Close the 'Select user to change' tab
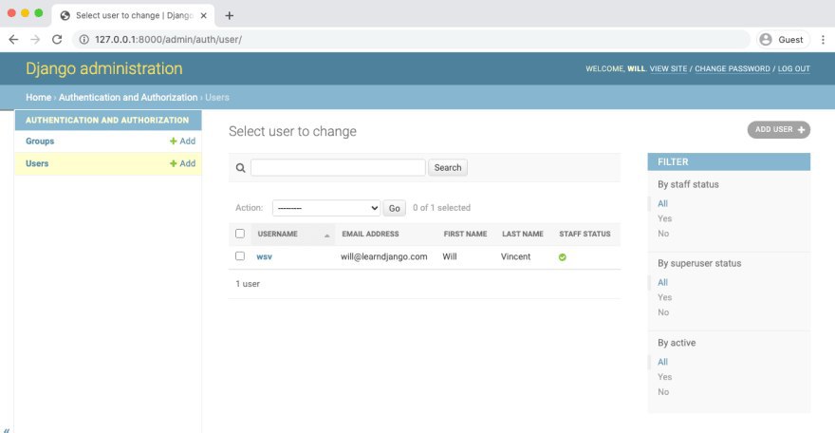Viewport: 835px width, 433px height. click(x=203, y=16)
